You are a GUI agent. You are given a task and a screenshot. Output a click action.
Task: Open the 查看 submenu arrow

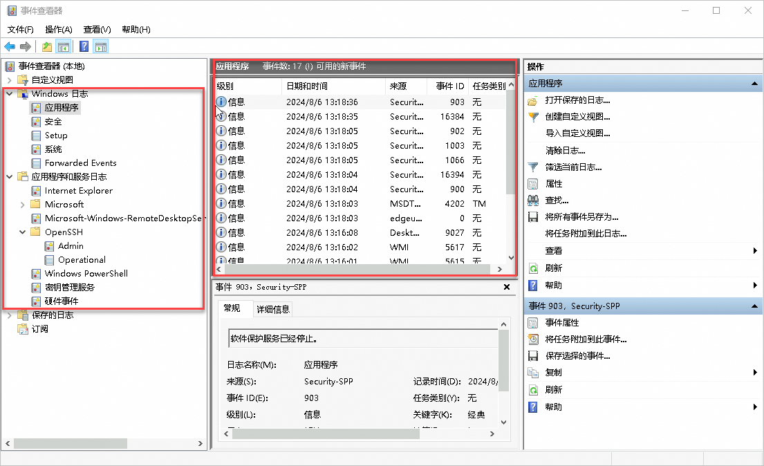(x=756, y=250)
